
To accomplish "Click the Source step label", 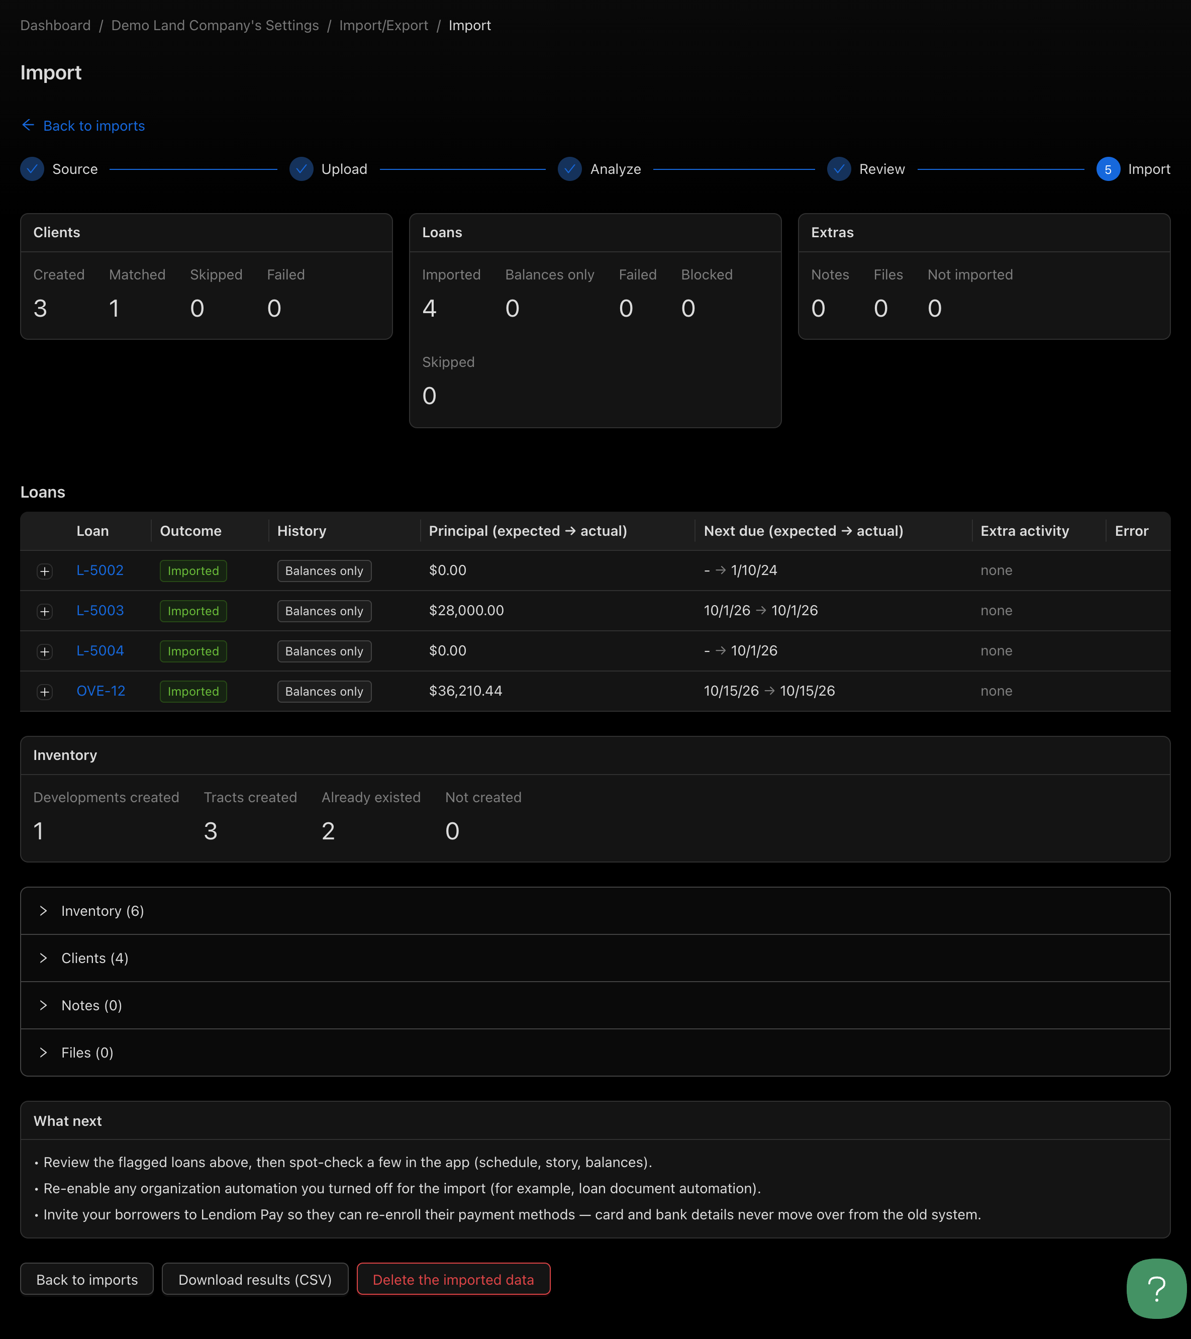I will (75, 169).
